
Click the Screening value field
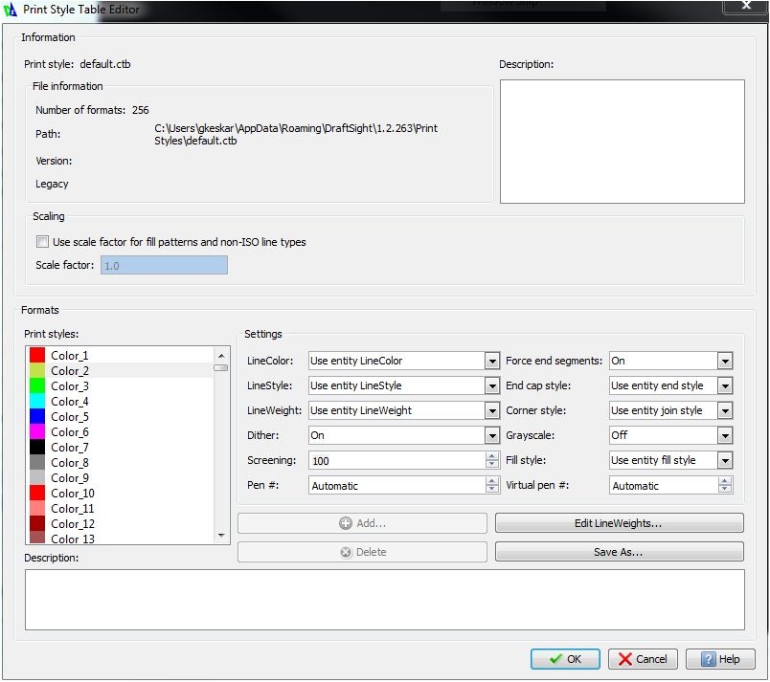396,460
